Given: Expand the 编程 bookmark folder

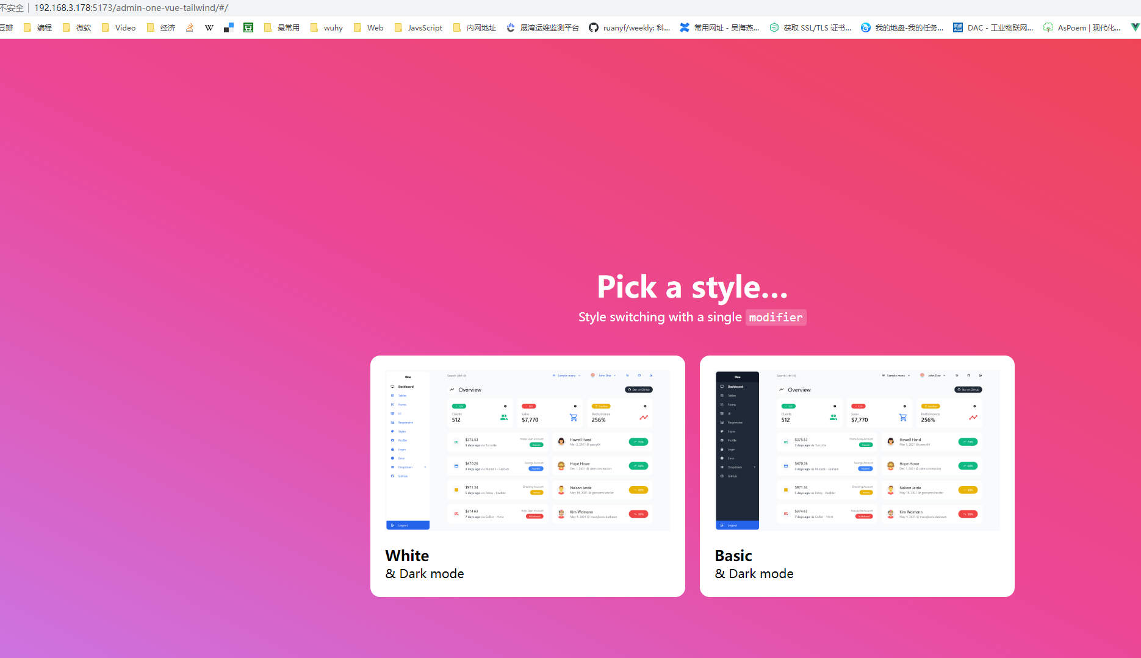Looking at the screenshot, I should click(38, 27).
